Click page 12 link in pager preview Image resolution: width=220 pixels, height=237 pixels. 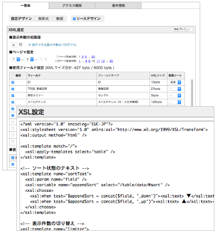[103, 61]
